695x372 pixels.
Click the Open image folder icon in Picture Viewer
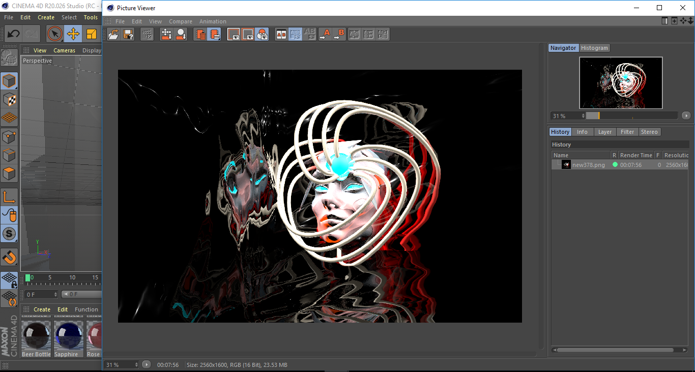tap(113, 35)
